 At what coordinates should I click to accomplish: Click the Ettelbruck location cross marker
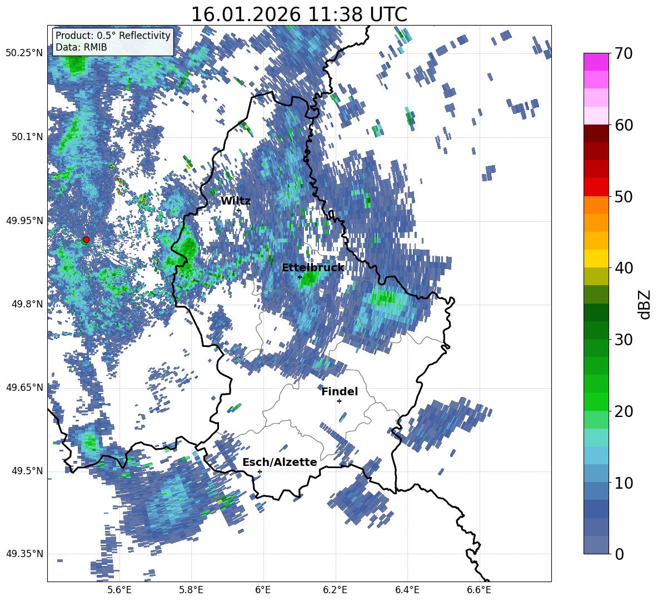point(300,277)
